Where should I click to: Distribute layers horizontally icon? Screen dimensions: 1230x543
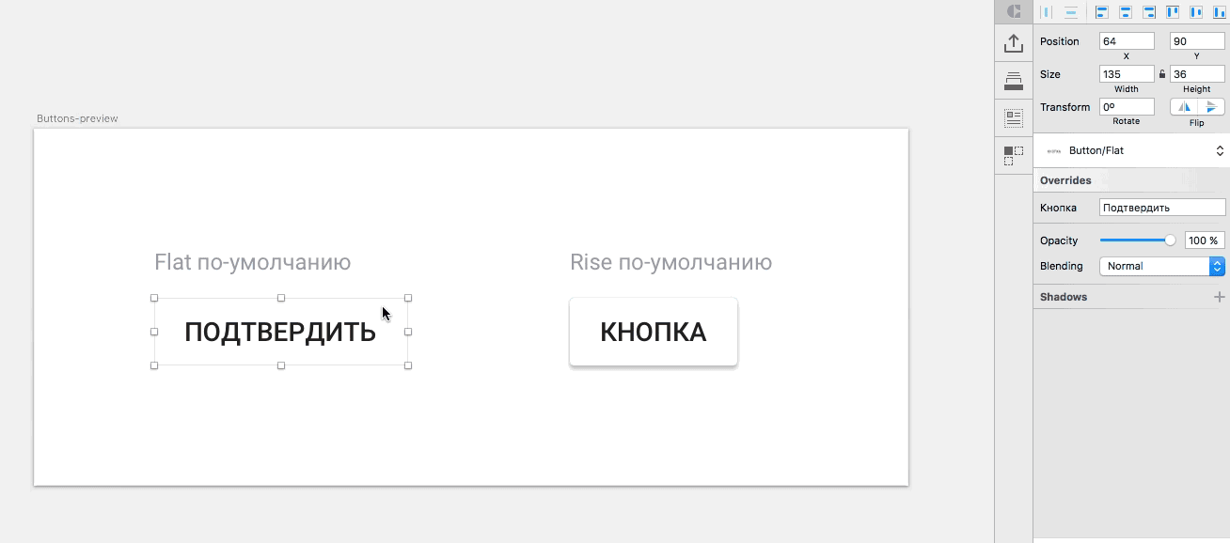point(1047,12)
